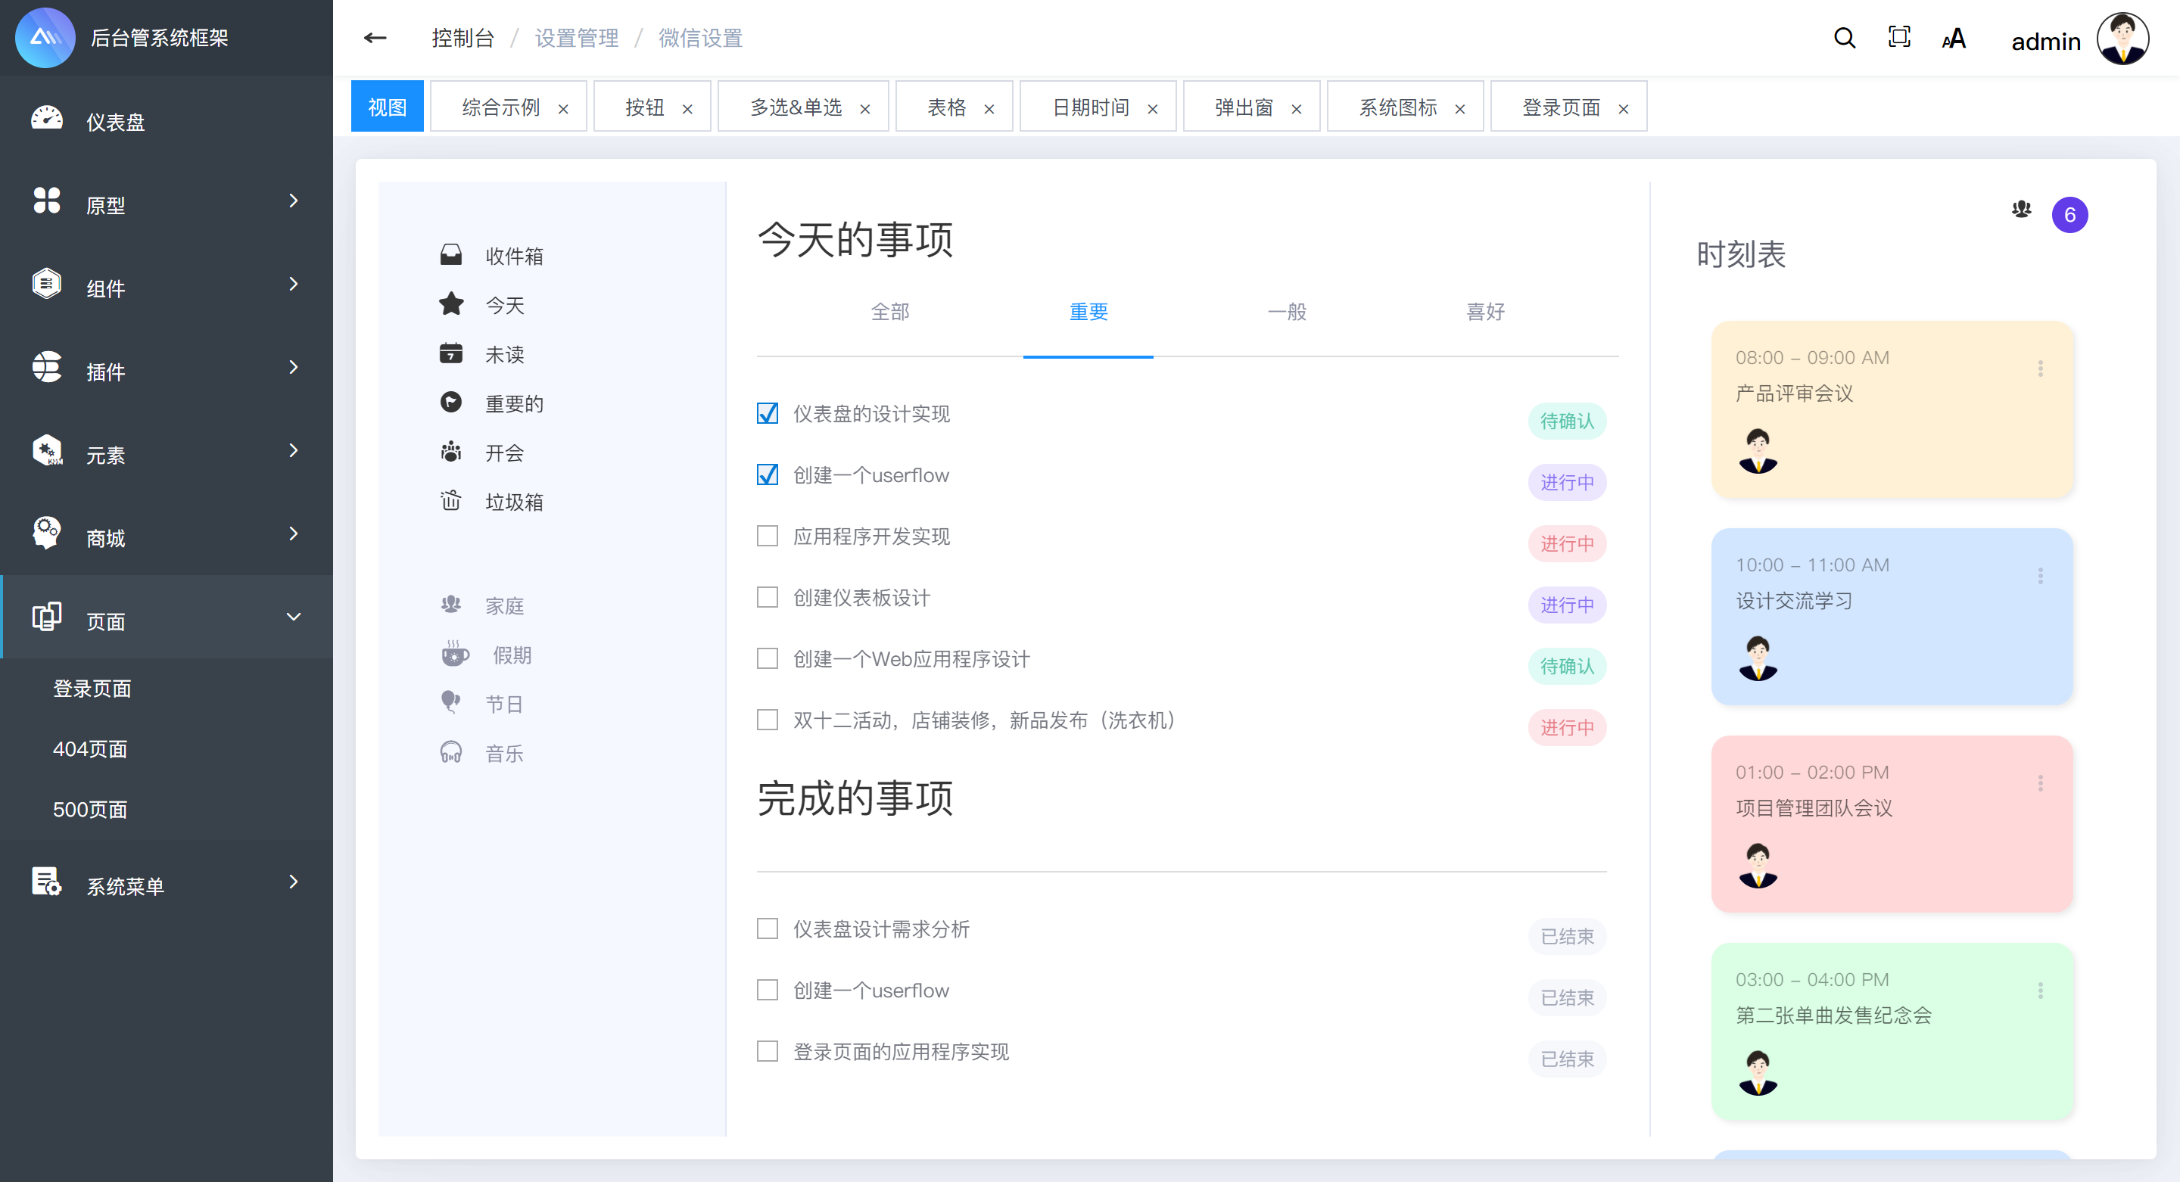Check the 应用程序开发实现 task
This screenshot has width=2180, height=1182.
767,536
